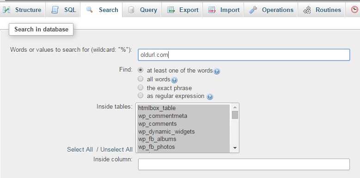Click table list scrollbar up arrow
Image resolution: width=360 pixels, height=178 pixels.
point(235,107)
